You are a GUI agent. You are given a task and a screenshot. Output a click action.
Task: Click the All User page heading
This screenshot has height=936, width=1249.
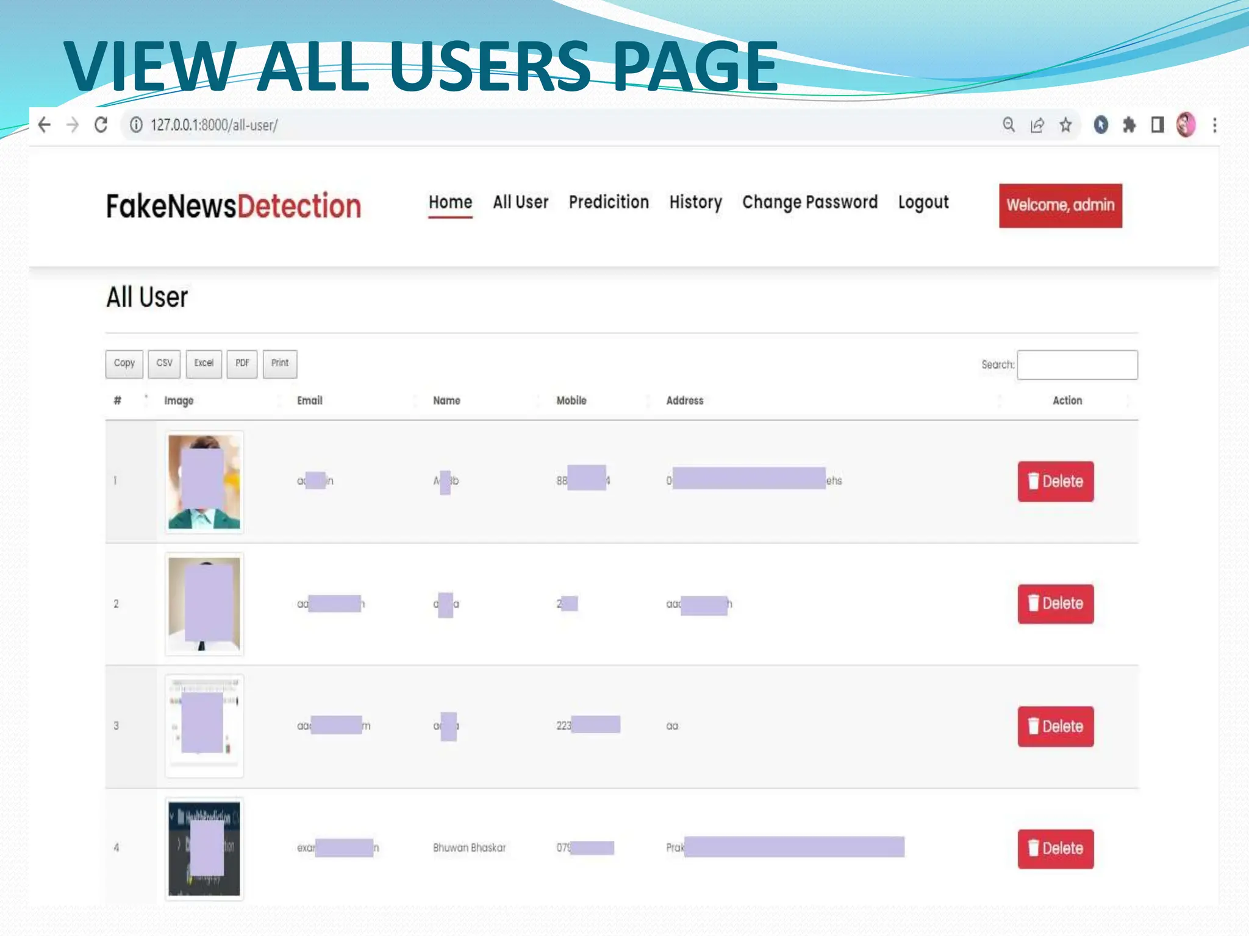pos(147,297)
